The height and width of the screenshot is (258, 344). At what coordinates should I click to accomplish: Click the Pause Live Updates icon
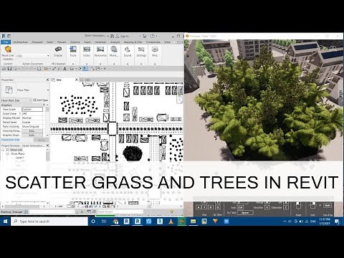[8, 49]
